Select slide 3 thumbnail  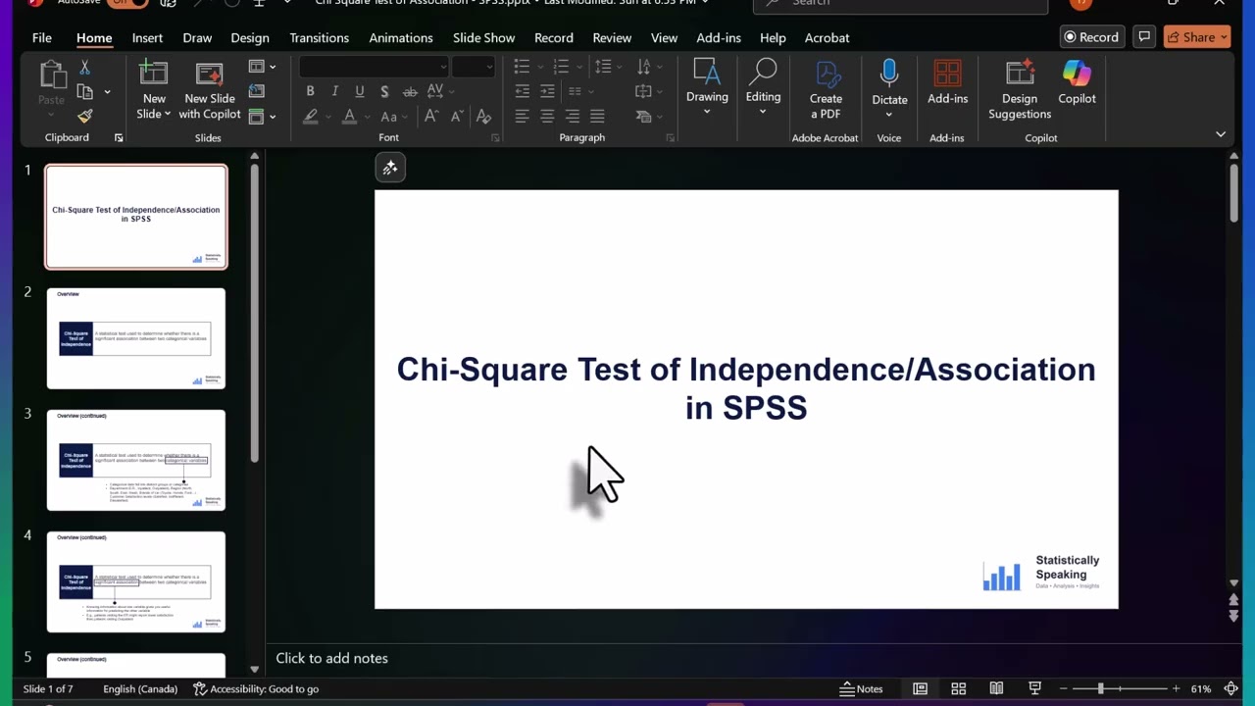pyautogui.click(x=135, y=460)
